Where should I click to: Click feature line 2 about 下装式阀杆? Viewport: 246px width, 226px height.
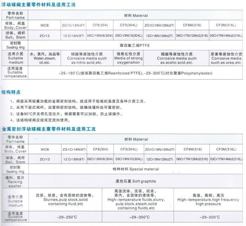[x=66, y=108]
